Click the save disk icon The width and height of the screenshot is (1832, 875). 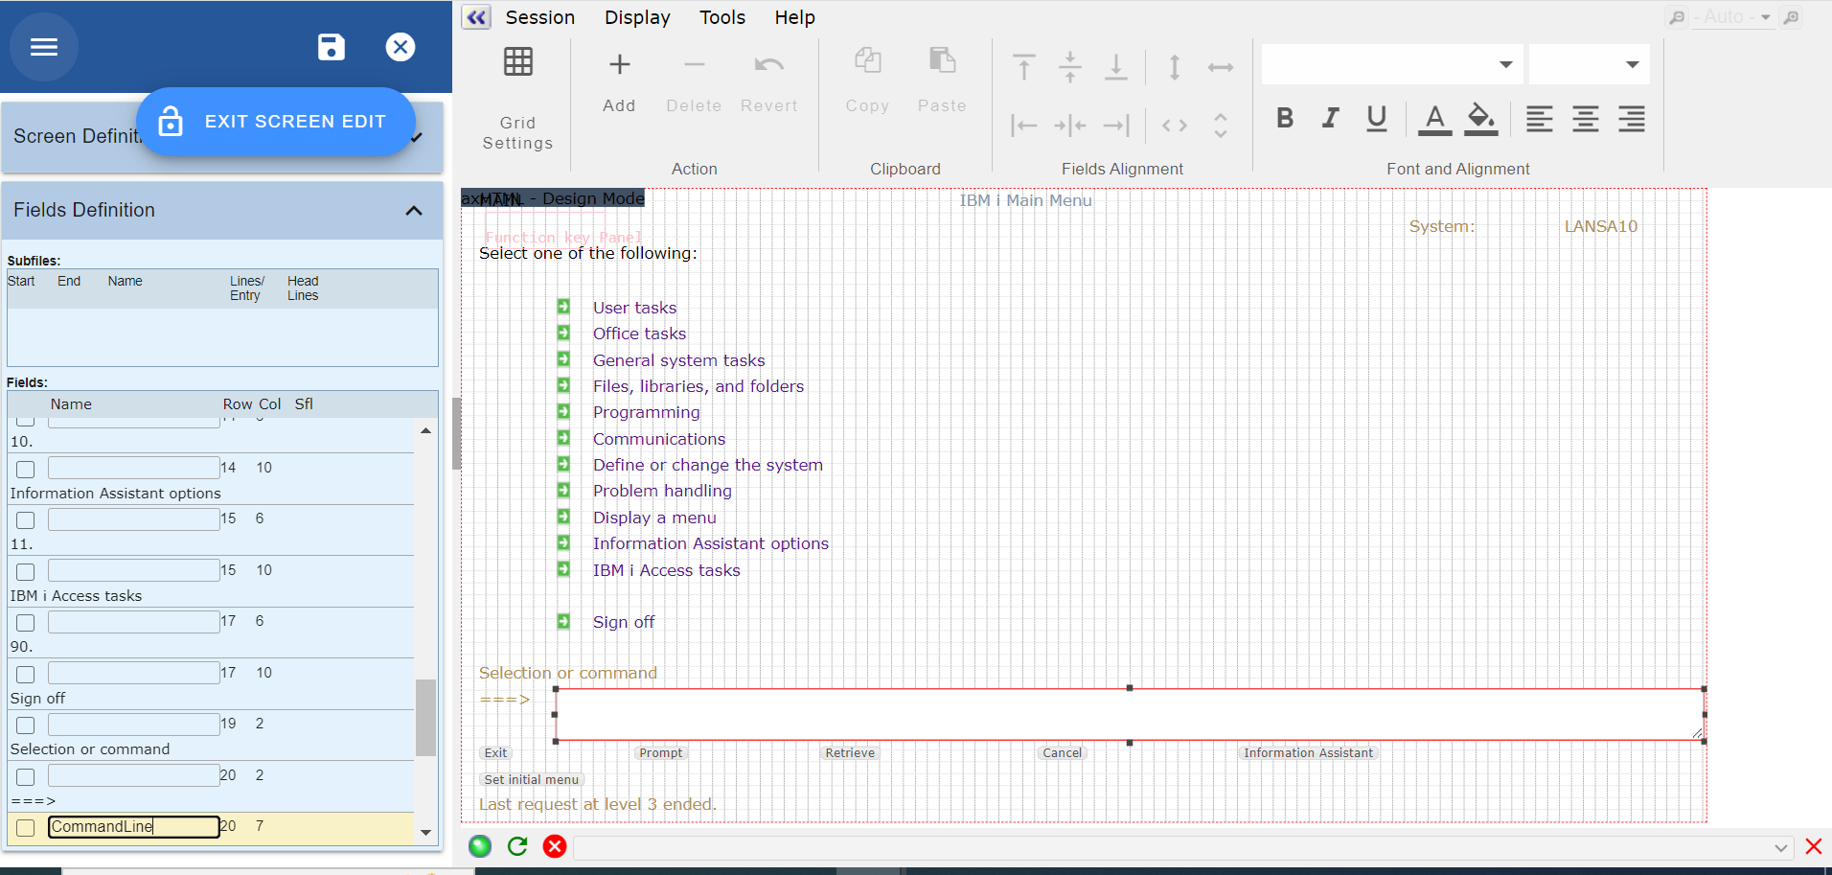click(332, 47)
